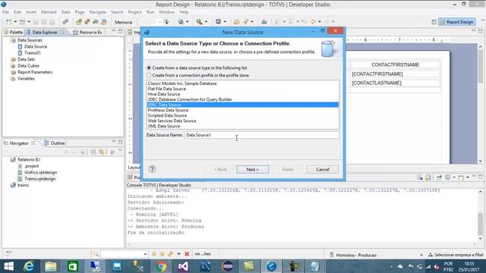Select Protheus Data Source
Viewport: 486px width, 273px height.
243,110
